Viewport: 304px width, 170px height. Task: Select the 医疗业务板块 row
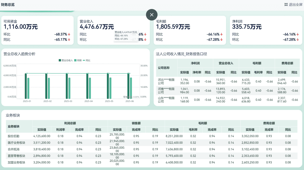152,143
